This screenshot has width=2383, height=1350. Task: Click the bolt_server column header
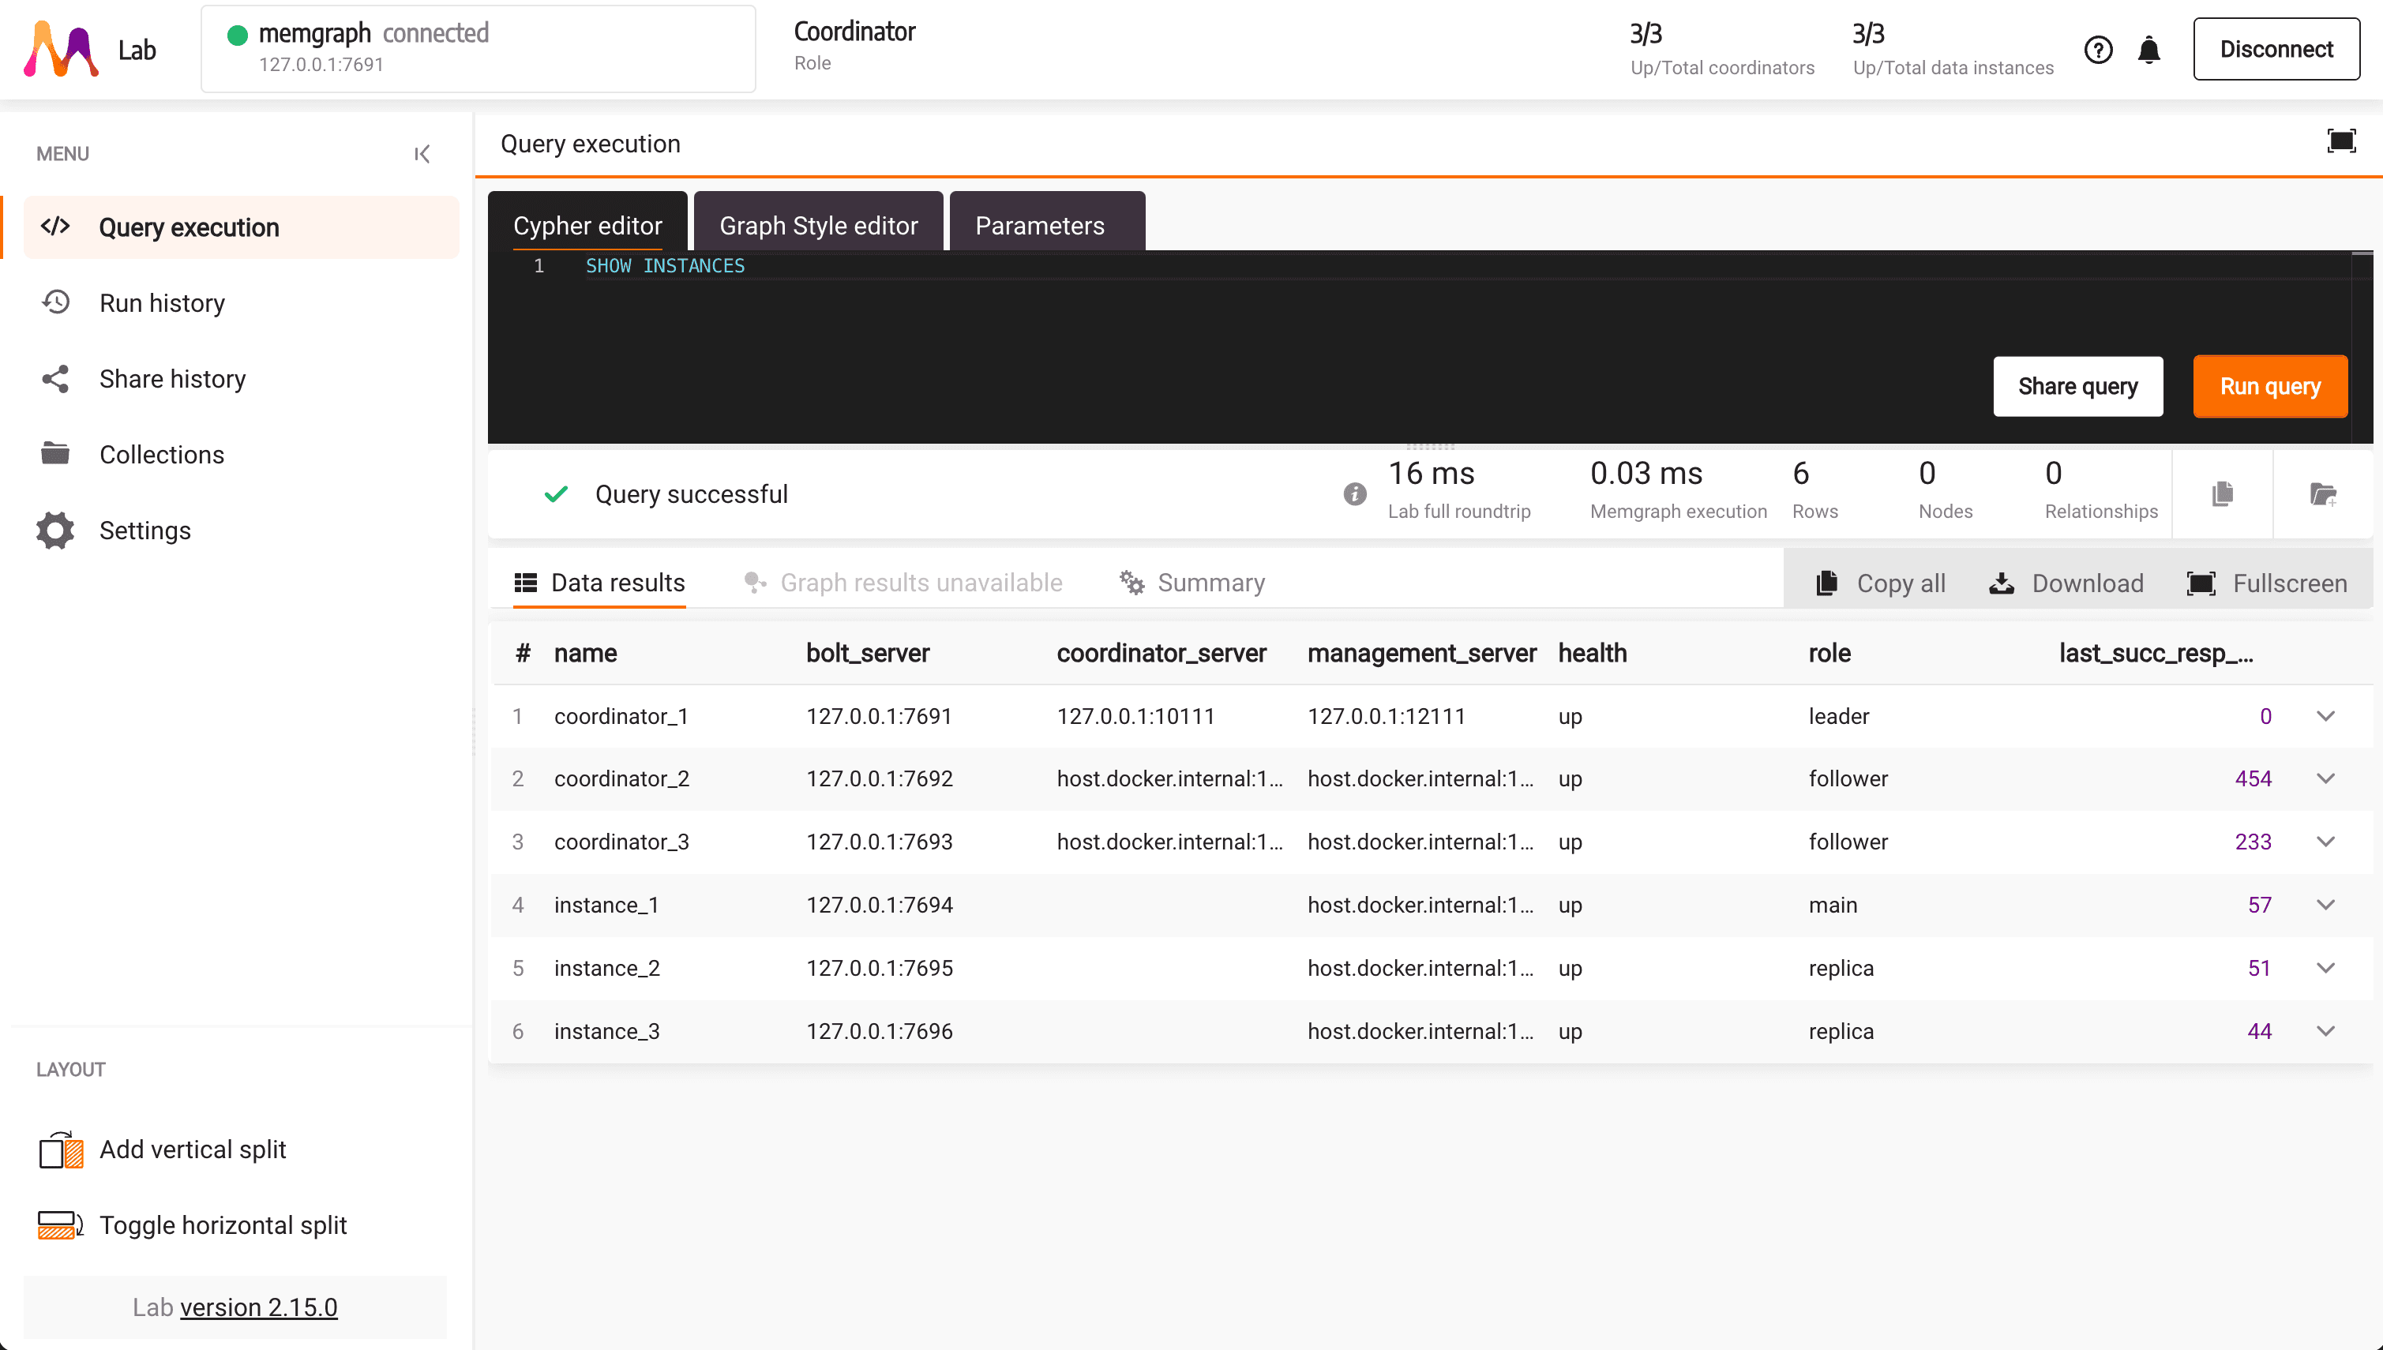(867, 653)
